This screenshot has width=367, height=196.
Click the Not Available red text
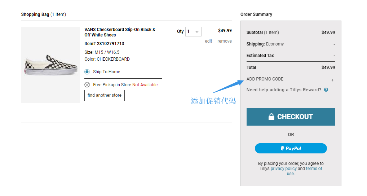coord(145,85)
